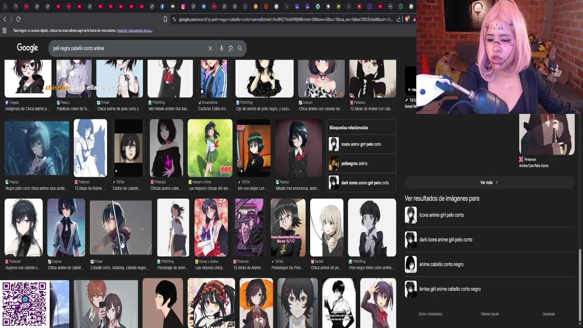This screenshot has width=583, height=328.
Task: Click 'Enviar comentarios' link
Action: (430, 314)
